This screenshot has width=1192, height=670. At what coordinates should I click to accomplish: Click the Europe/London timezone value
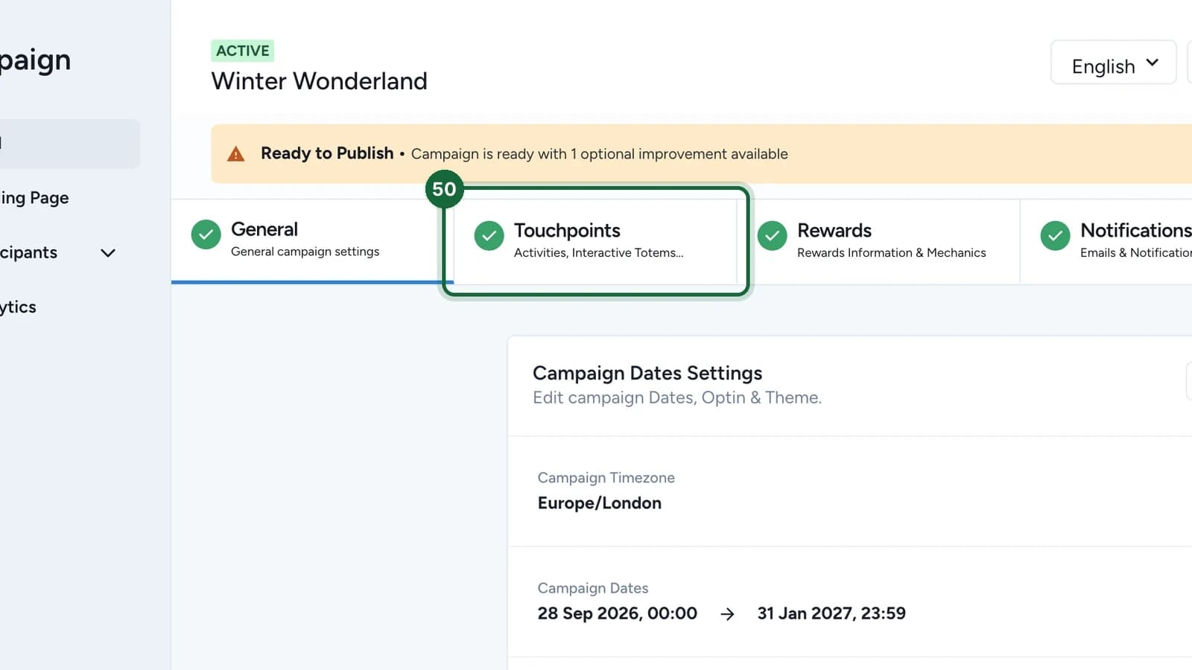600,503
